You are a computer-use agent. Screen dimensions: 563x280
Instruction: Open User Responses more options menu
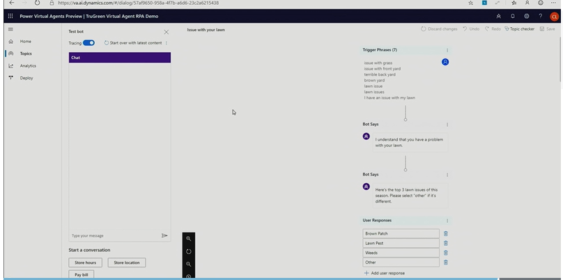(x=447, y=221)
